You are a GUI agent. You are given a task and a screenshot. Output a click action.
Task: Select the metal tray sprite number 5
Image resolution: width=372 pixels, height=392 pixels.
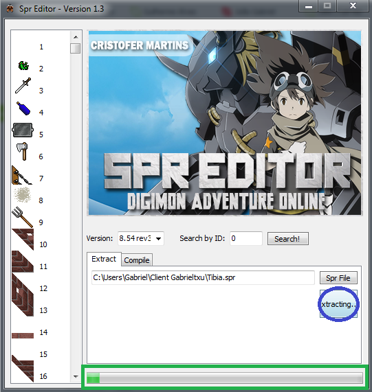pos(22,130)
